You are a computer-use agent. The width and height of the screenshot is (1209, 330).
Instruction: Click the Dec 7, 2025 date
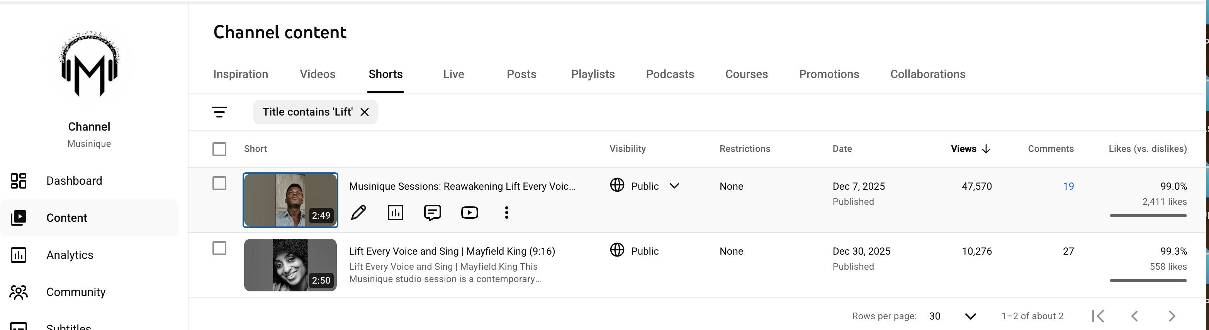tap(859, 186)
